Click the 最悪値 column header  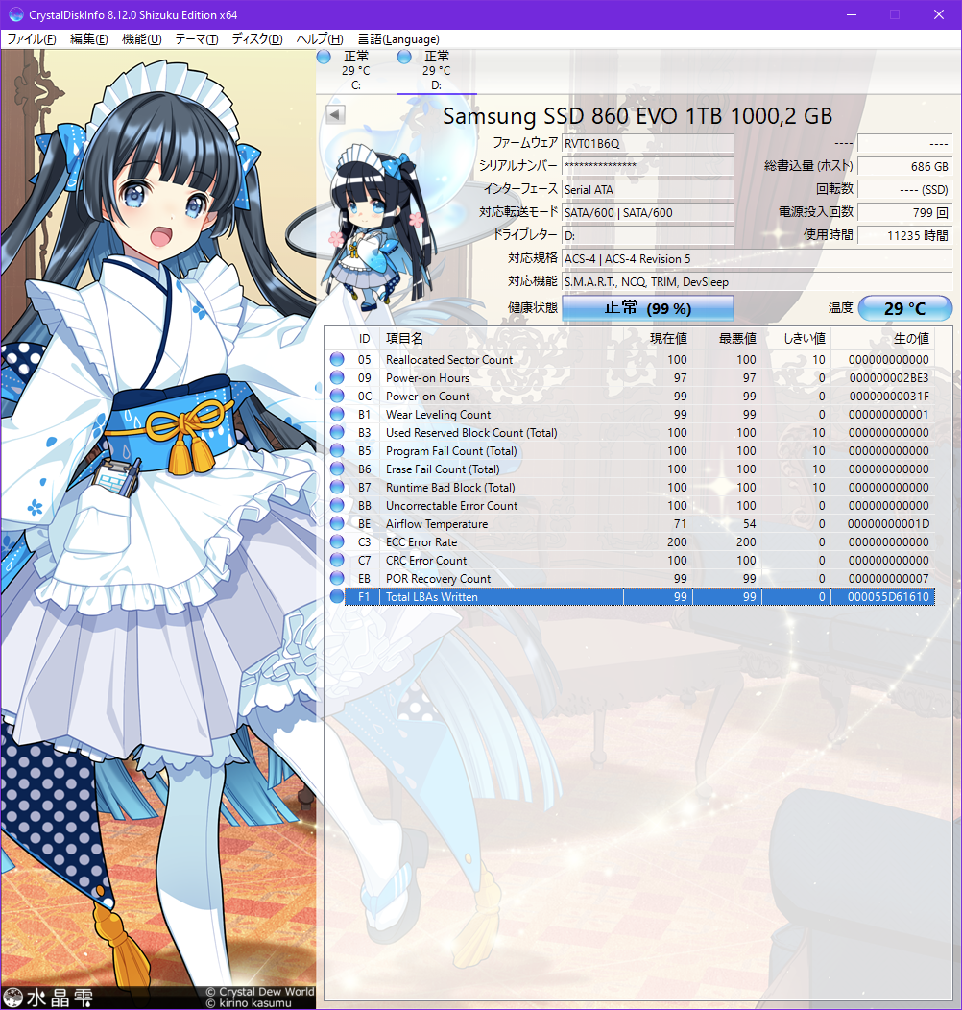pyautogui.click(x=728, y=339)
